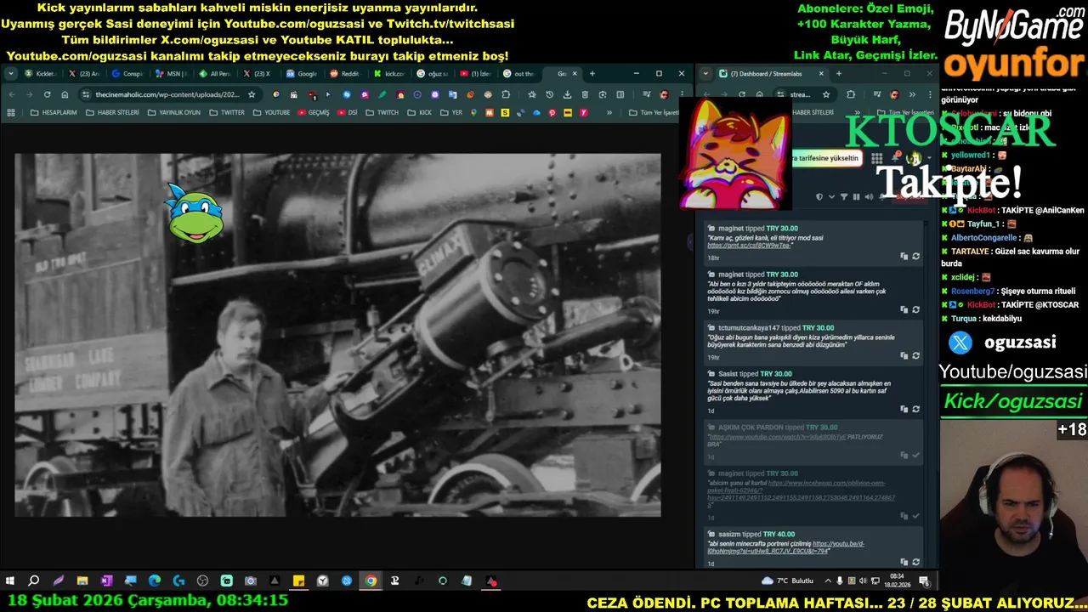Viewport: 1088px width, 612px height.
Task: Open the prnt.sc link in maginet's tip
Action: (x=750, y=246)
